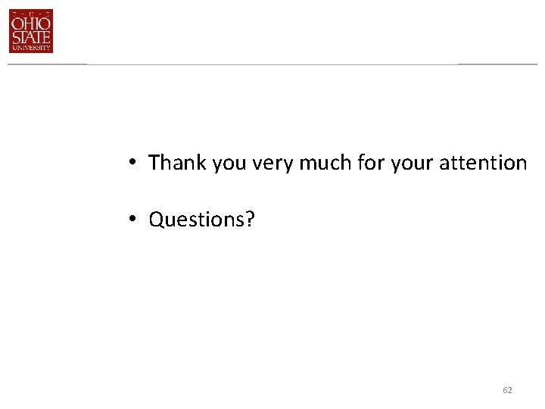Click the letter T in Thank
545x409 pixels.
[154, 162]
